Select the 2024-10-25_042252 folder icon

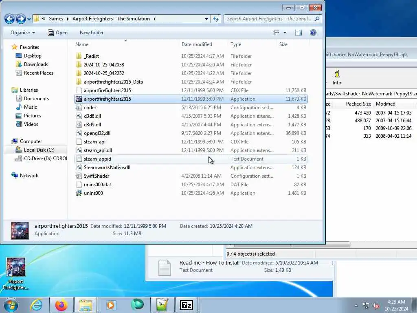[x=79, y=73]
